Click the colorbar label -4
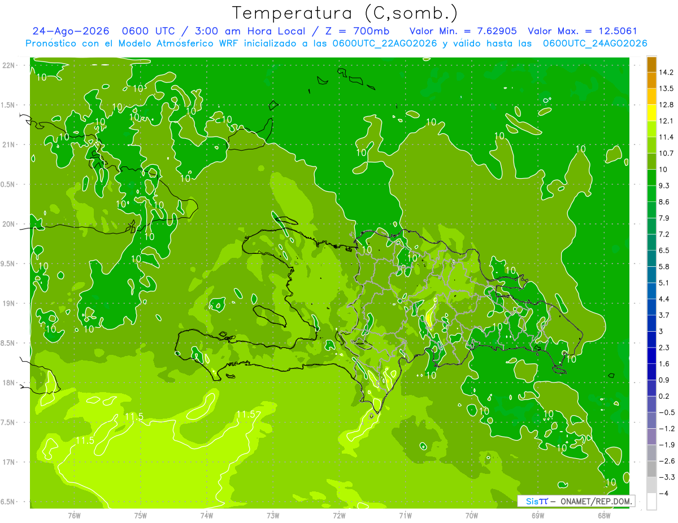678x523 pixels. tap(664, 494)
